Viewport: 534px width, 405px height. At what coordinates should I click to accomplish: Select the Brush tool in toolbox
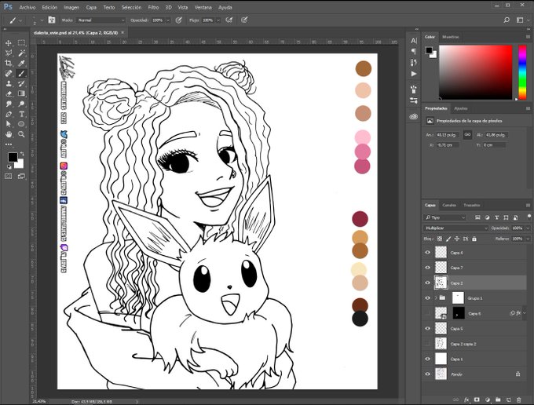coord(21,73)
